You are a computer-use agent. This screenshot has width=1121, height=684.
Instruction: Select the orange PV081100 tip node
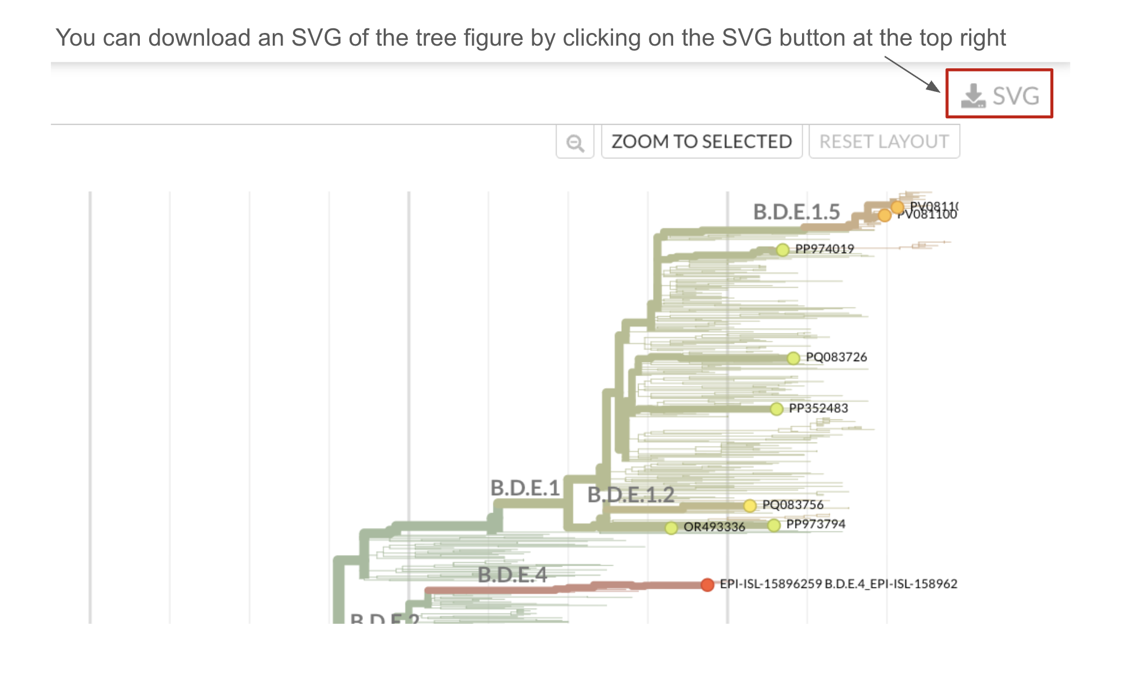click(x=885, y=215)
